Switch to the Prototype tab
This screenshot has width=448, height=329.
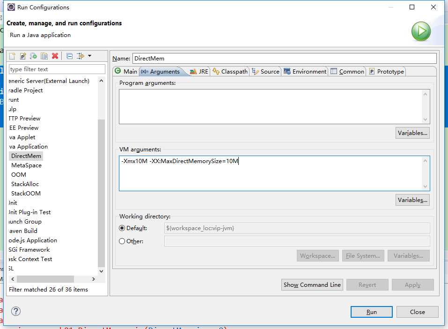tap(387, 72)
